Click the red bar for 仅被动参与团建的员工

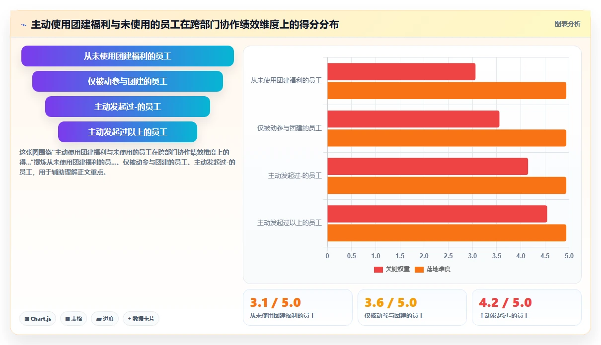click(x=413, y=119)
